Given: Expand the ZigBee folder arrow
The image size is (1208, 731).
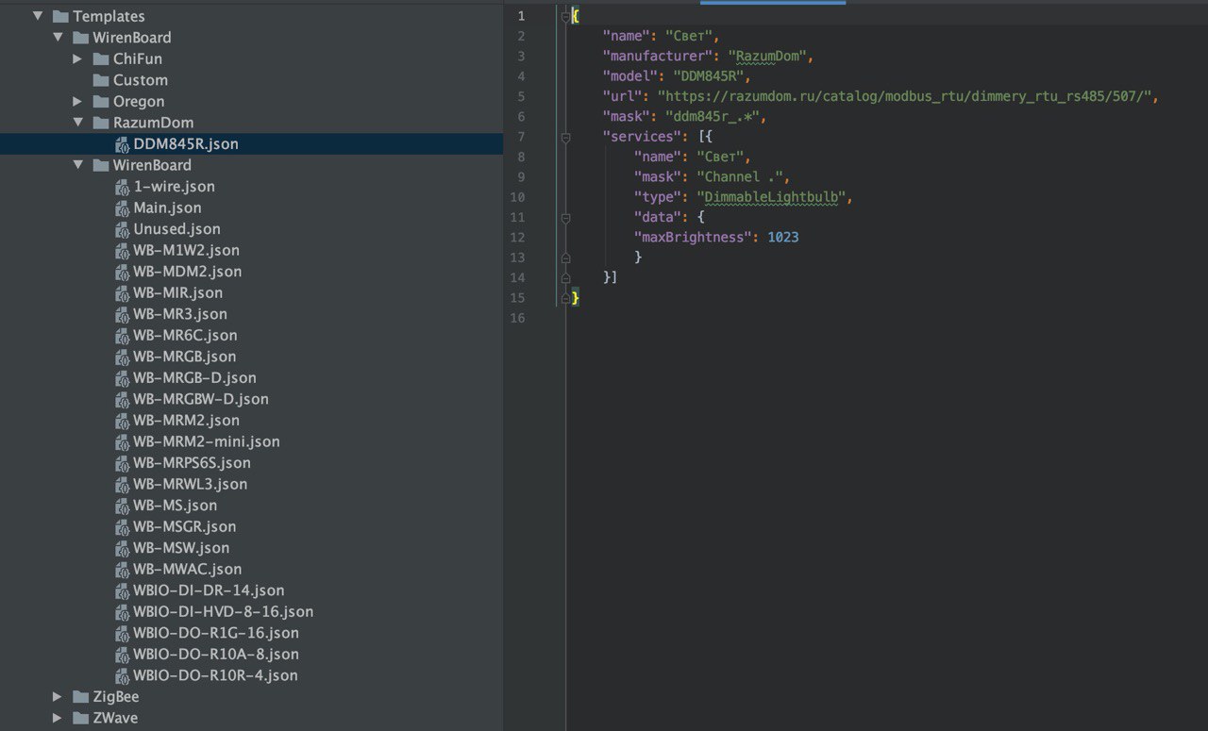Looking at the screenshot, I should click(58, 697).
